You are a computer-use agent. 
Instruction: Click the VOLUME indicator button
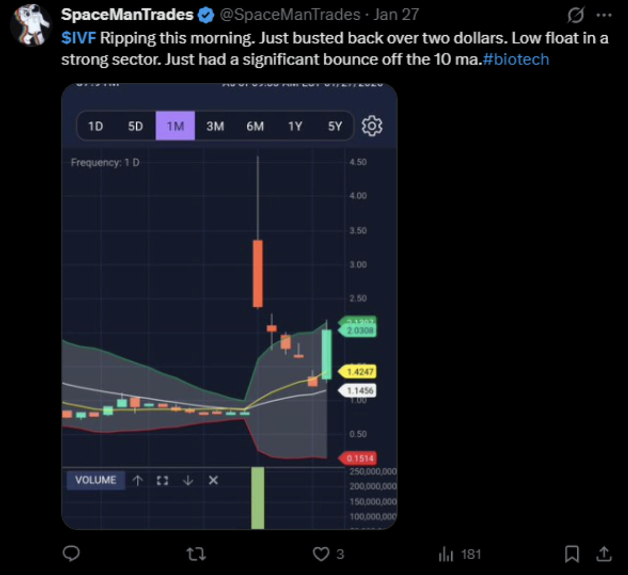tap(96, 480)
